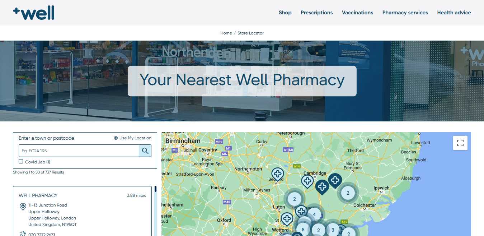The width and height of the screenshot is (484, 236).
Task: Open the Prescriptions menu
Action: [x=317, y=13]
